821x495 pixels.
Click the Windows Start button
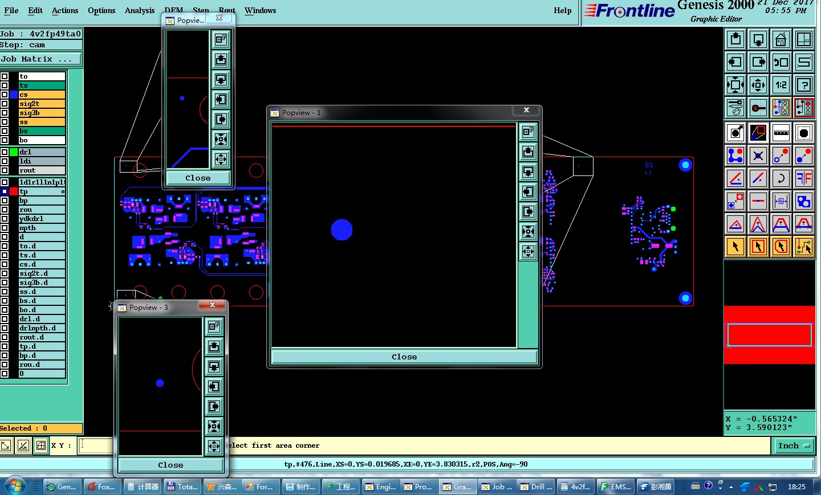pyautogui.click(x=14, y=486)
